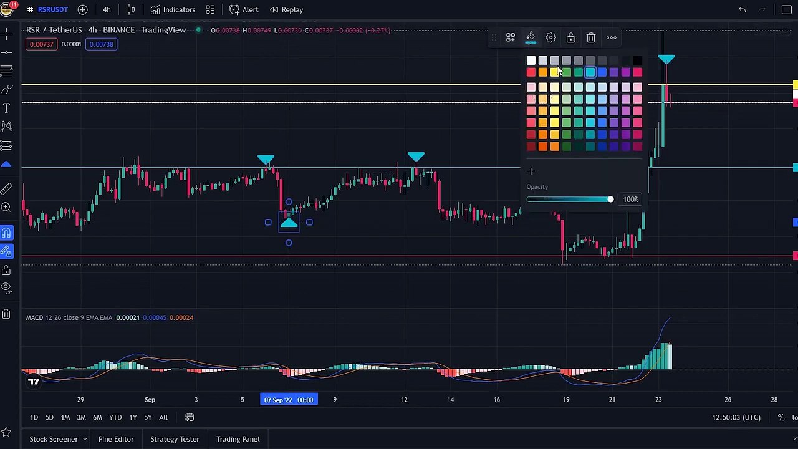The width and height of the screenshot is (798, 449).
Task: Open the user profile avatar with notifications
Action: (7, 9)
